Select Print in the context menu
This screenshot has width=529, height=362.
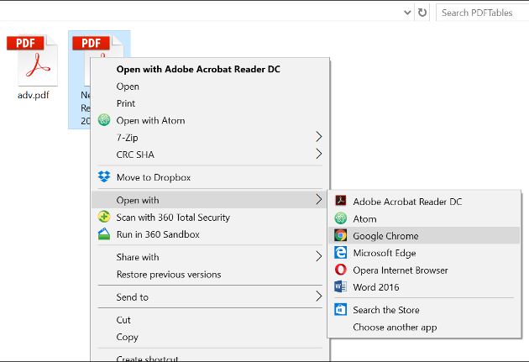[210, 103]
